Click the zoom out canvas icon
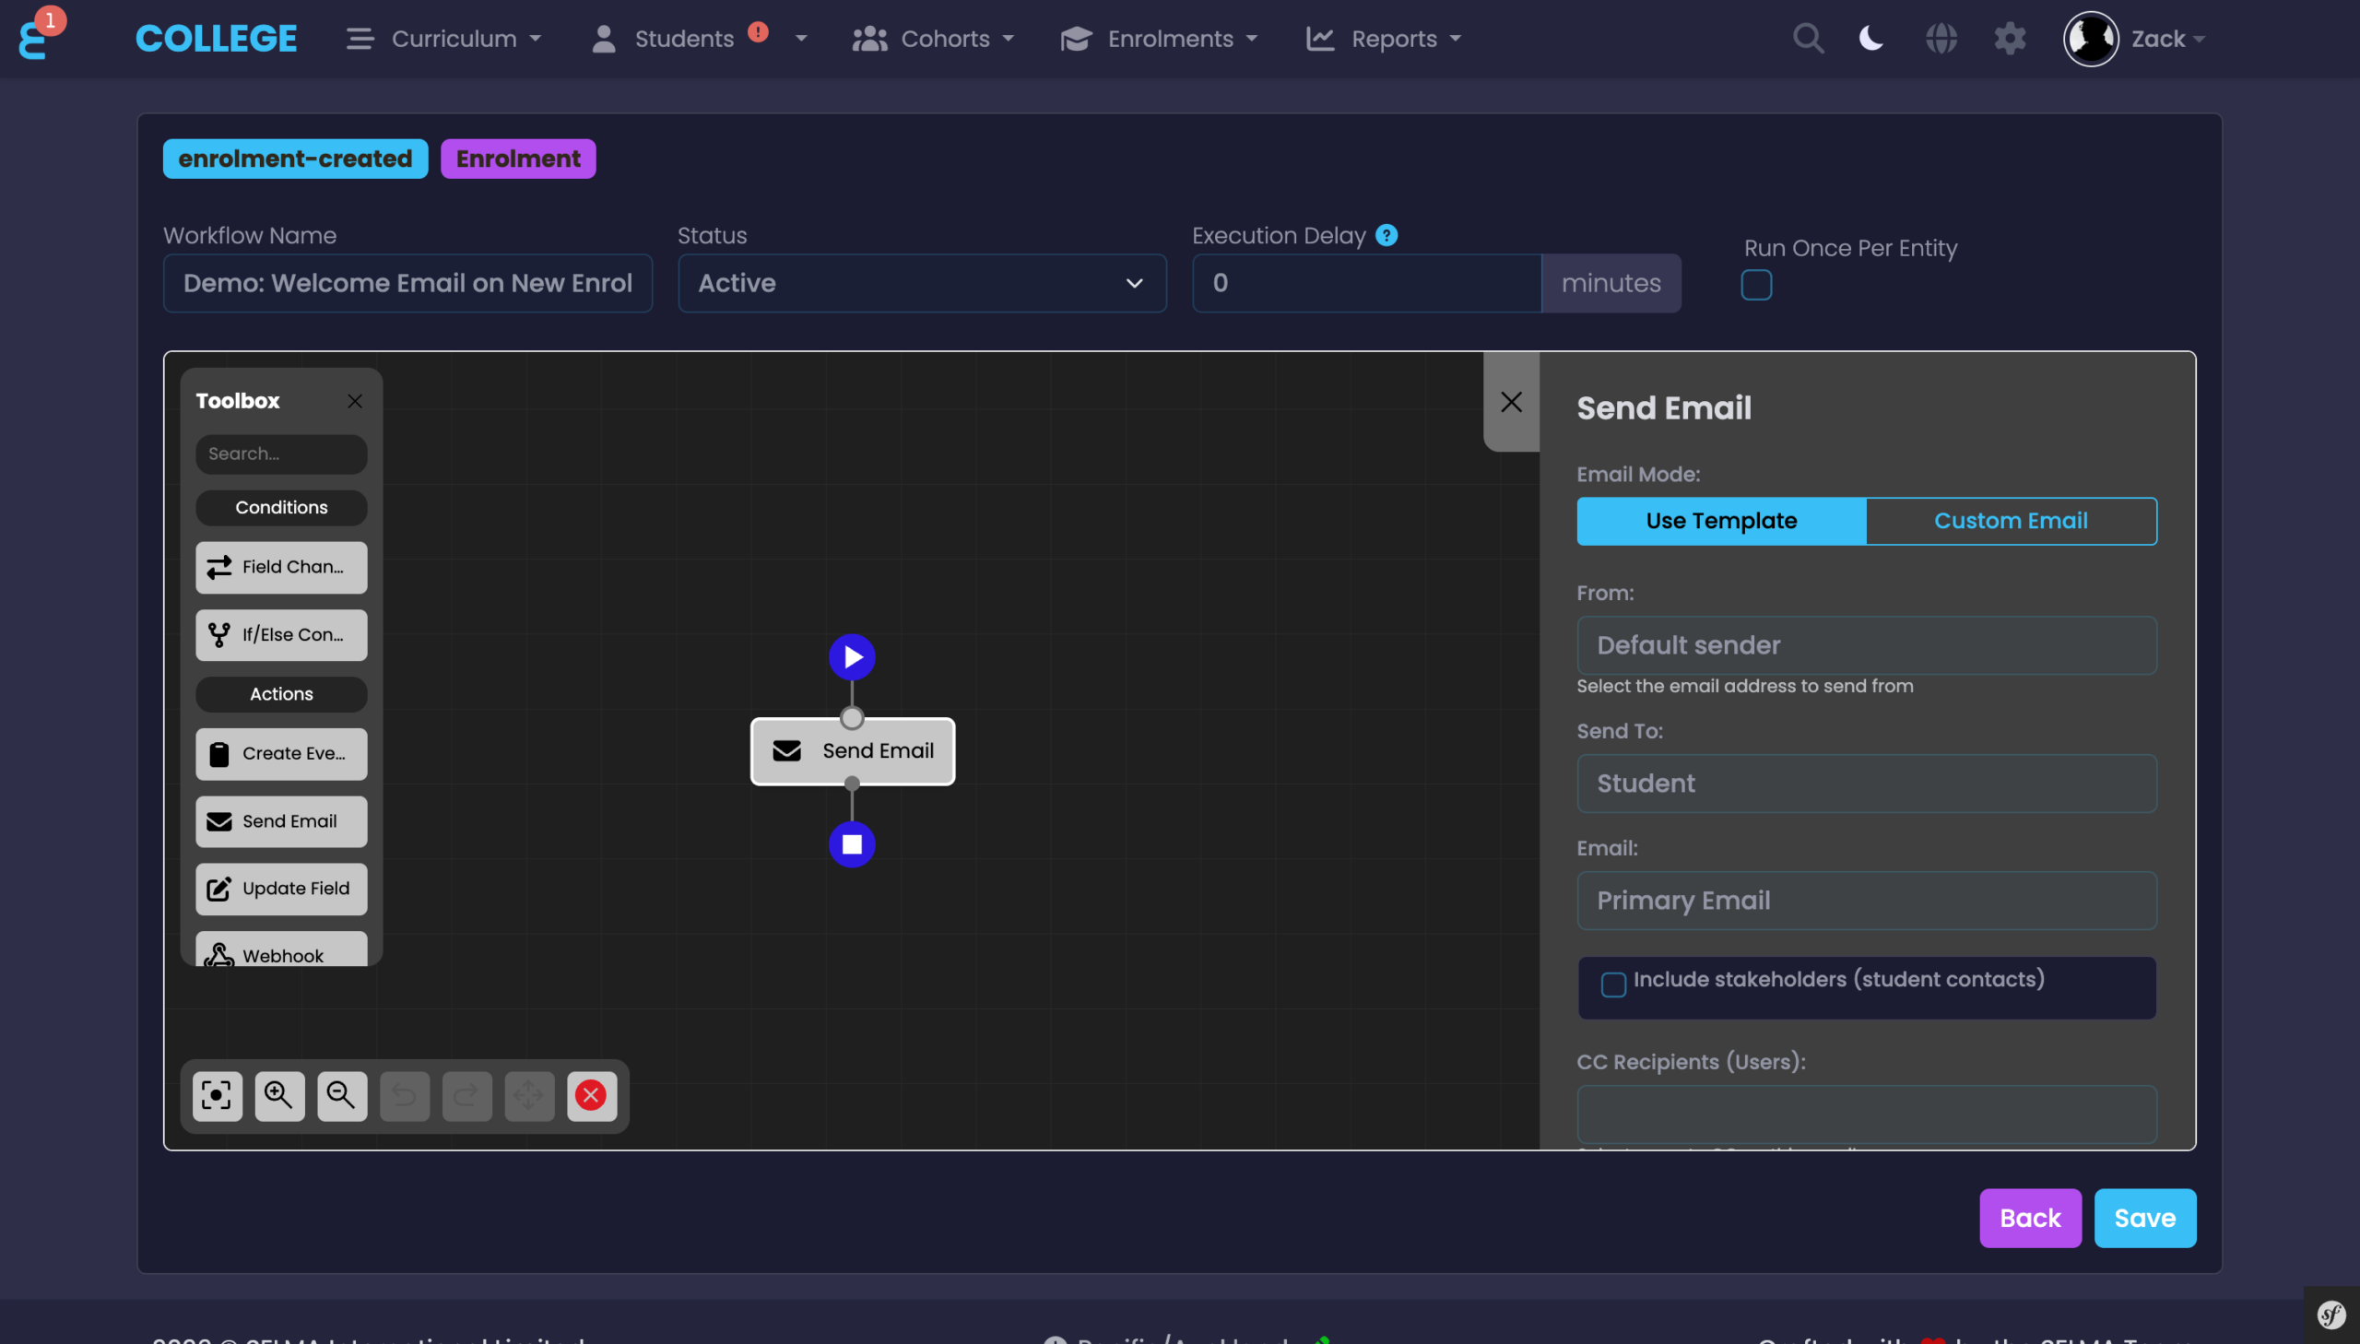 point(341,1096)
